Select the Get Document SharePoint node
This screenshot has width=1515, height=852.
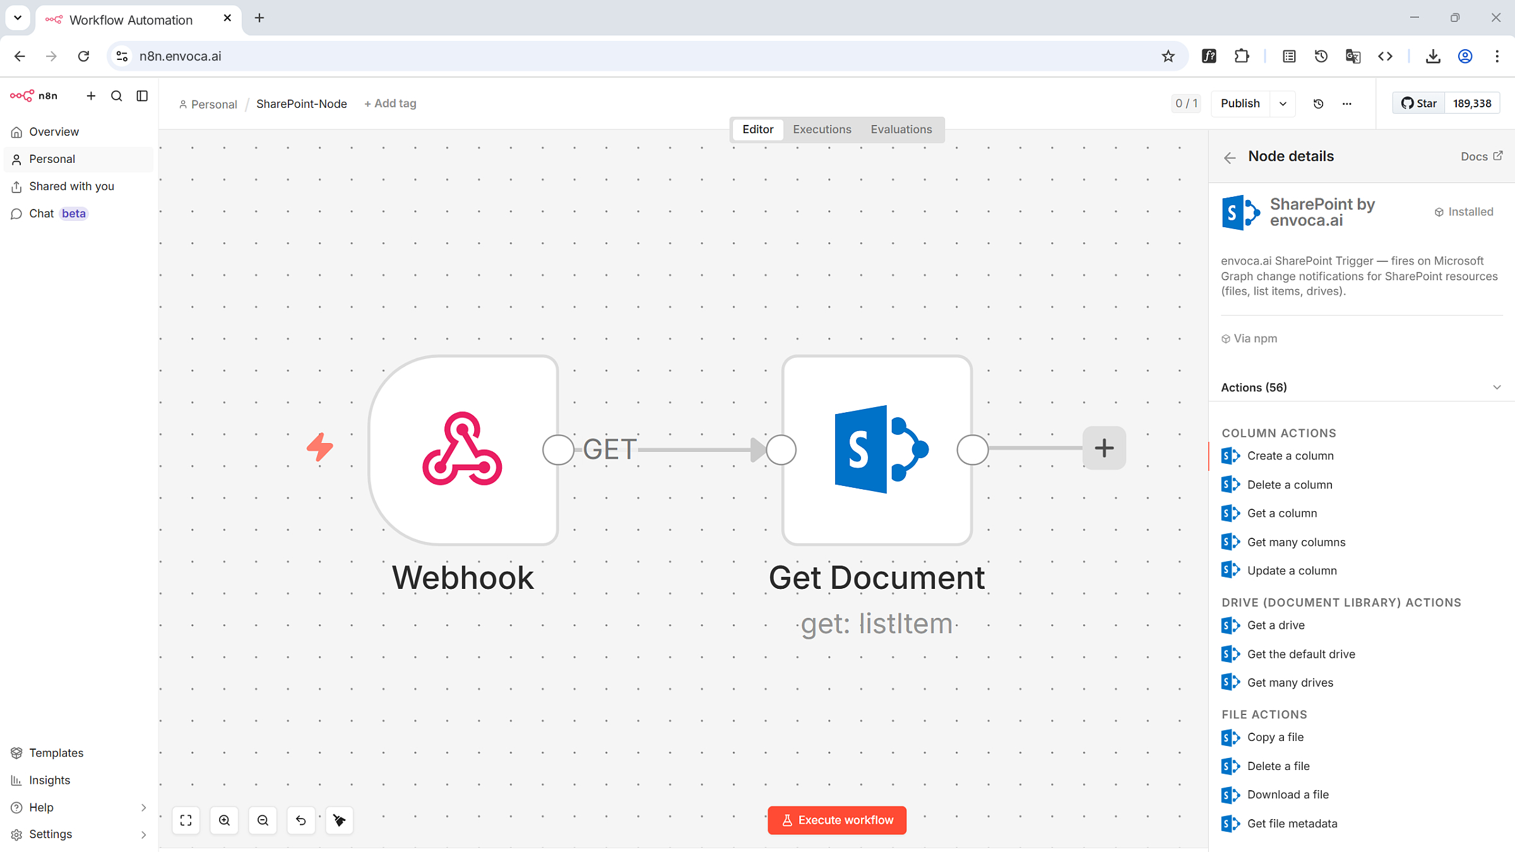[877, 450]
